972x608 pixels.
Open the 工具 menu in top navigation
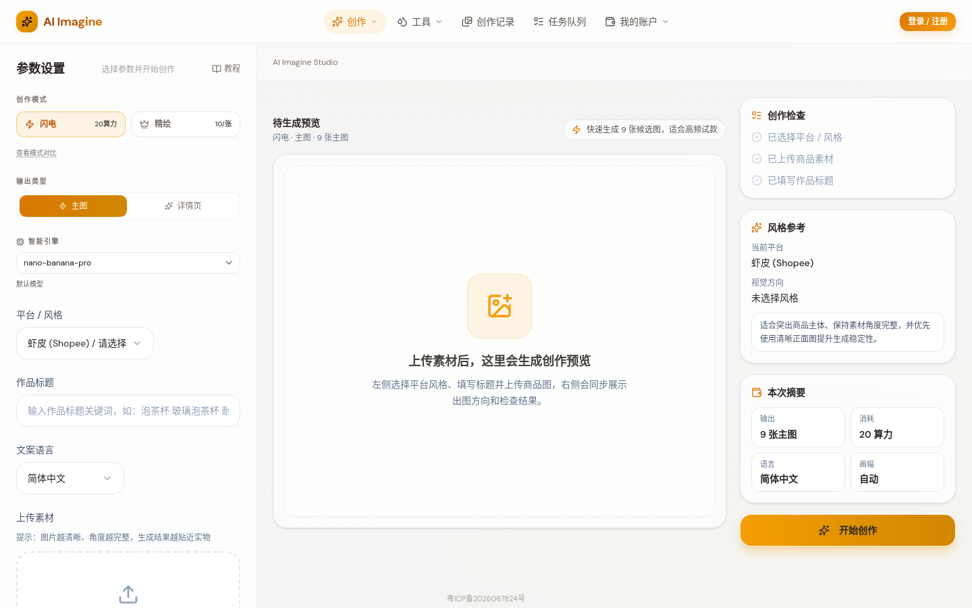(x=420, y=22)
